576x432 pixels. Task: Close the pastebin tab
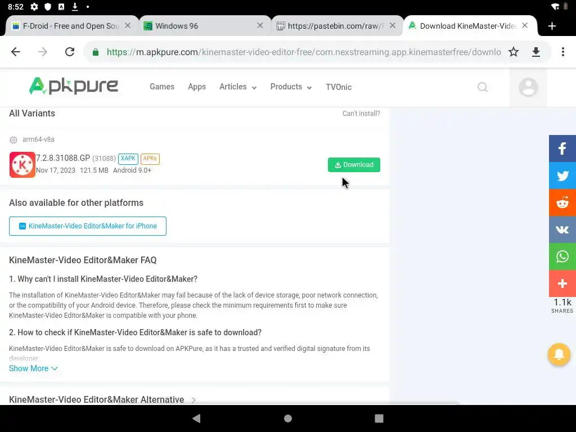point(392,25)
